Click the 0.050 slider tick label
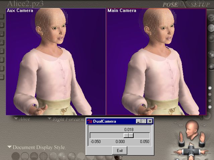Viewport: 214px width, 160px height. [145, 142]
